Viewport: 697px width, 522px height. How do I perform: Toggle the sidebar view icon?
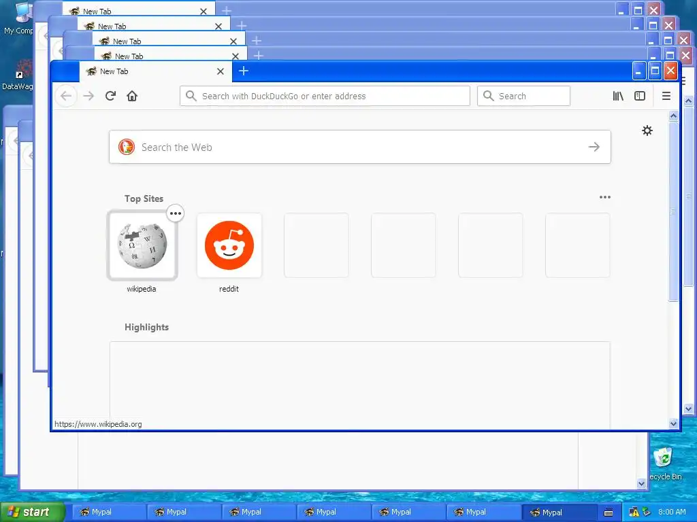640,96
